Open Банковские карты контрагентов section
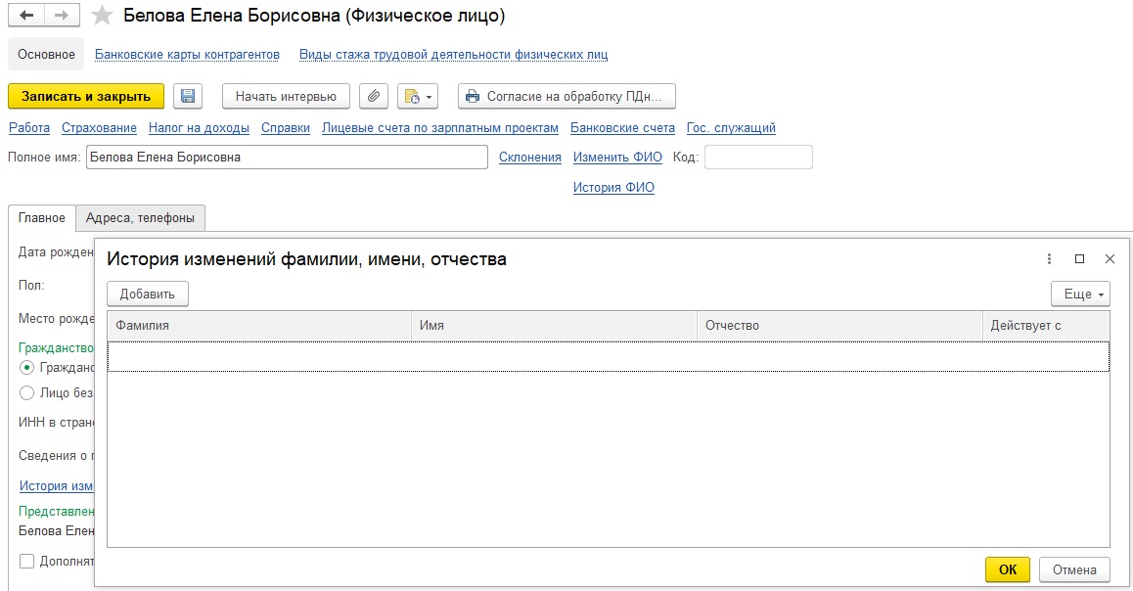The image size is (1133, 591). click(187, 55)
